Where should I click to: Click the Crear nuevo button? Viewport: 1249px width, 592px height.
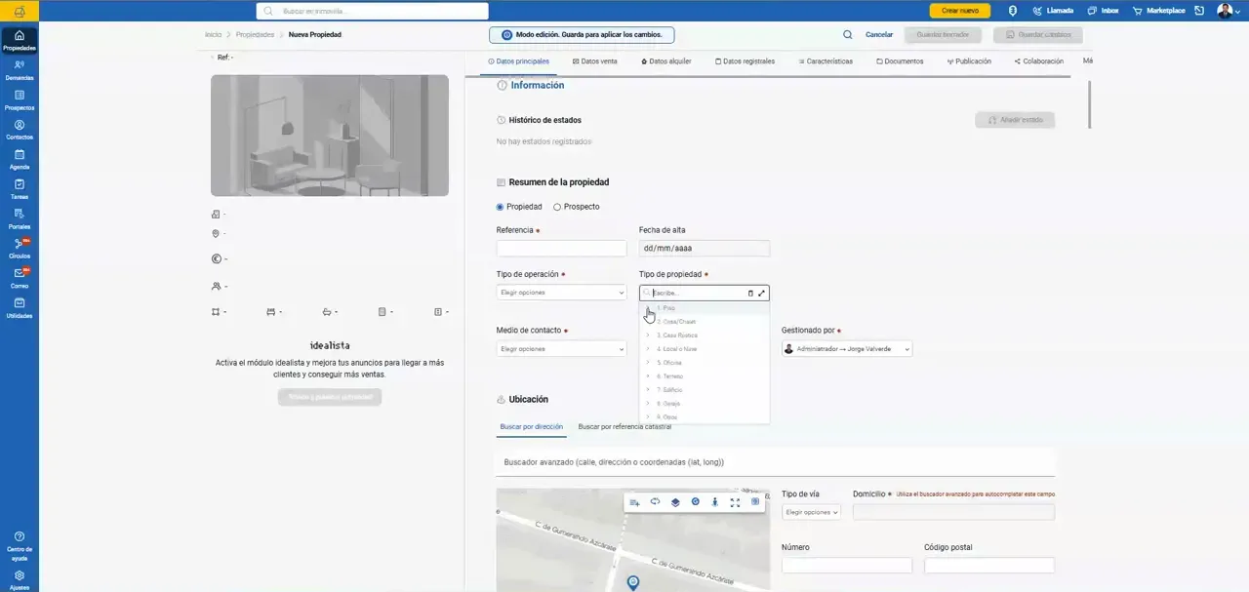(x=959, y=11)
